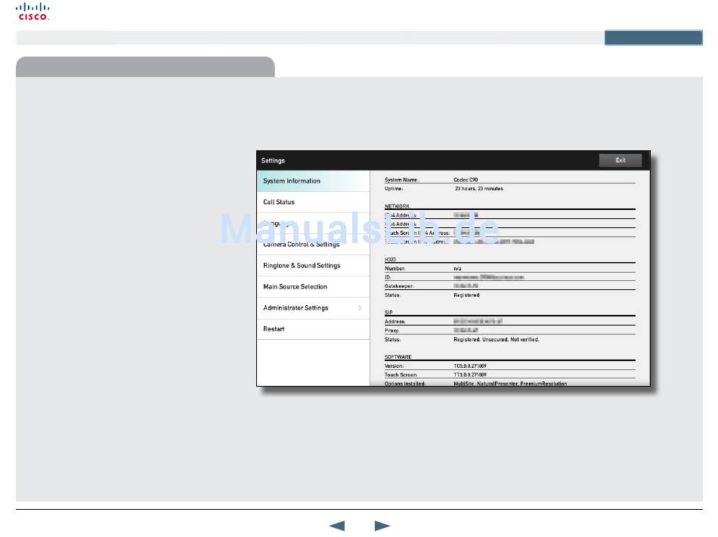Expand the Administrator Settings chevron arrow
This screenshot has width=718, height=537.
coord(360,308)
